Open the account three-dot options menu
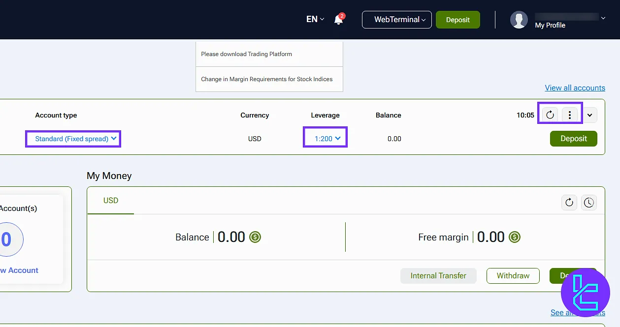 click(570, 115)
